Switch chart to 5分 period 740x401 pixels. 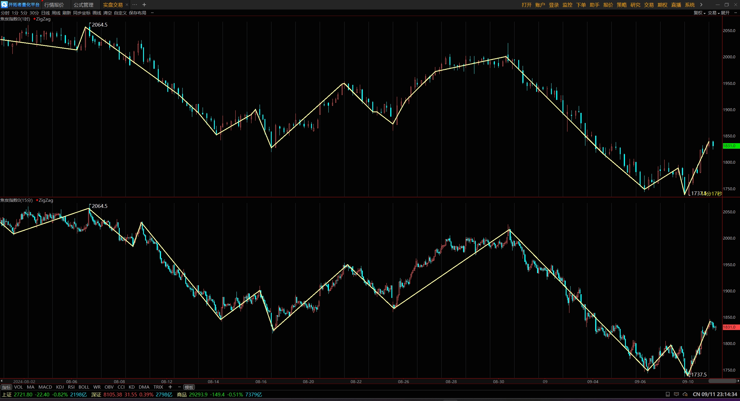click(x=24, y=13)
